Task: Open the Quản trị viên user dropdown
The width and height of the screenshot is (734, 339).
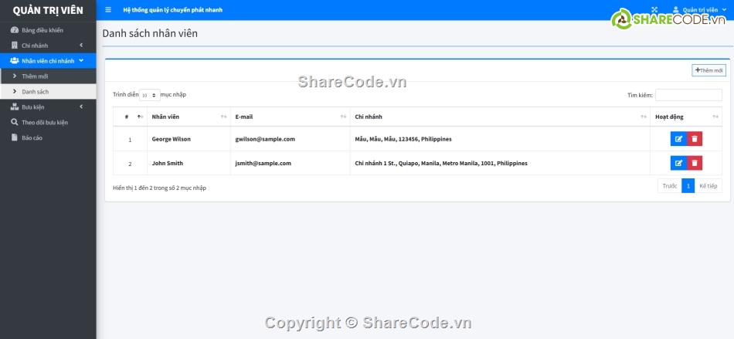Action: (699, 10)
